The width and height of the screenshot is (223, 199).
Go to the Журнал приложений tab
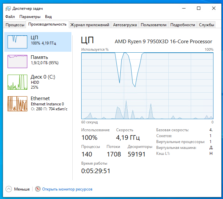[x=90, y=25]
